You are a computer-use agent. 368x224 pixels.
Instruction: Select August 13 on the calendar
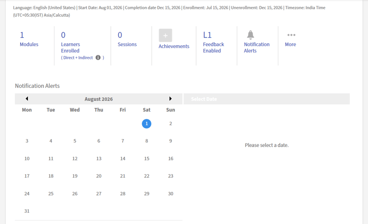[99, 159]
